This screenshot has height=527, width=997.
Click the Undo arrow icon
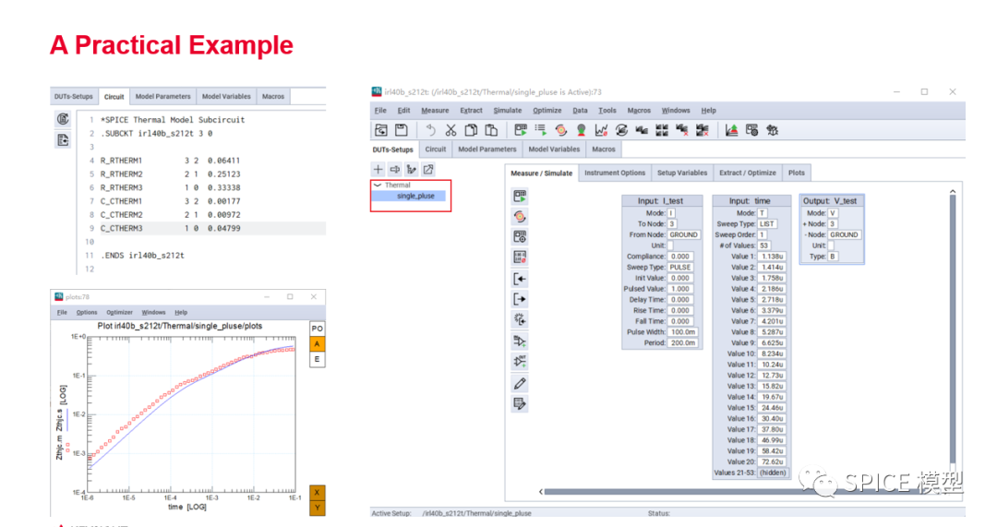pos(430,130)
